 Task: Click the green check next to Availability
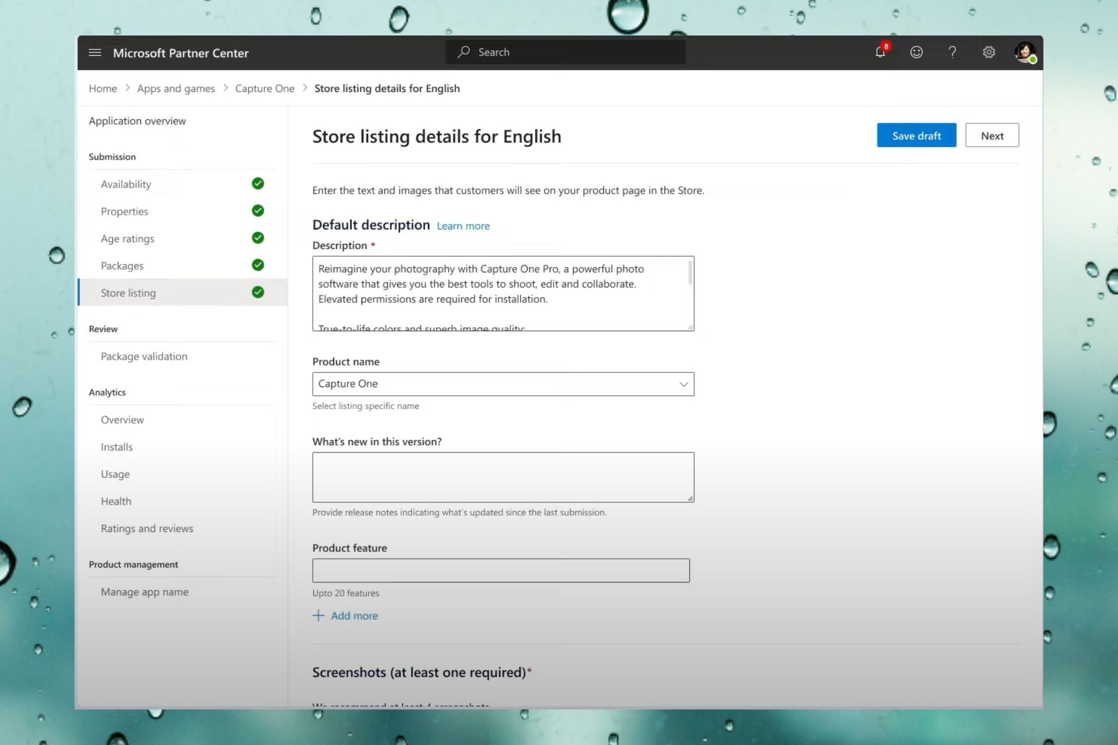(258, 183)
